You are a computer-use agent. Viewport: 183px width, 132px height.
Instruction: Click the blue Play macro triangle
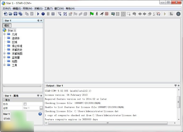click(x=38, y=14)
